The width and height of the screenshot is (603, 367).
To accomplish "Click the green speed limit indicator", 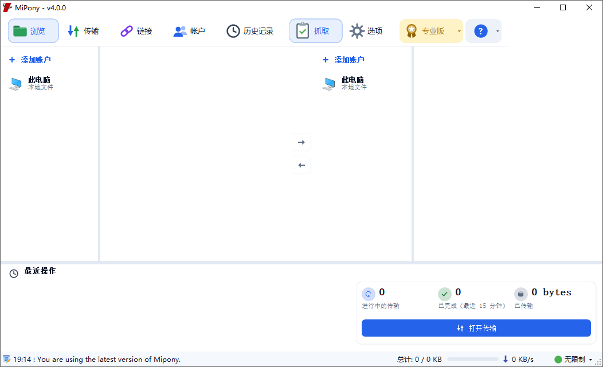I will pos(558,360).
